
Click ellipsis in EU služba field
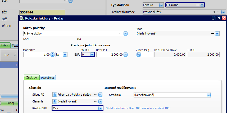click(x=197, y=5)
